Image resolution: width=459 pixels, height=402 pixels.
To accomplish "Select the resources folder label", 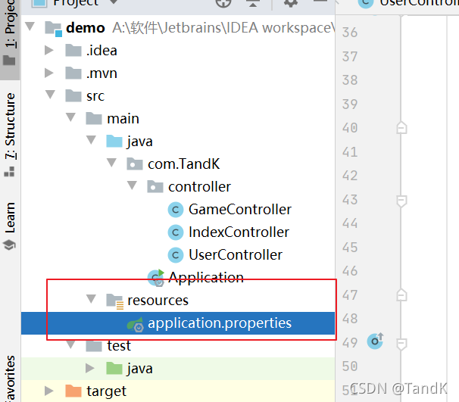I will coord(158,301).
